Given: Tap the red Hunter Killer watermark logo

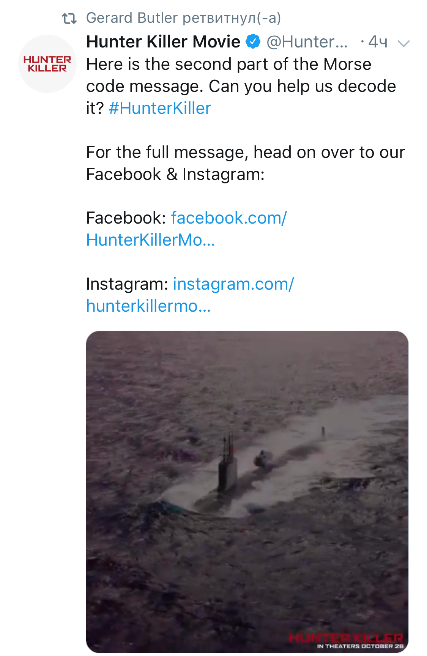Looking at the screenshot, I should [x=345, y=638].
